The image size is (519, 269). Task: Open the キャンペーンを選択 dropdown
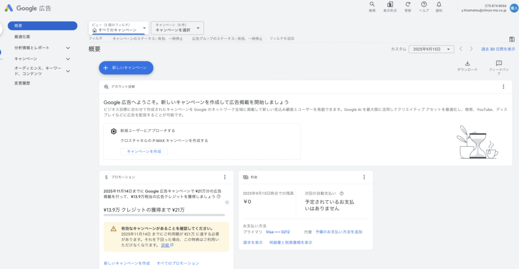177,28
